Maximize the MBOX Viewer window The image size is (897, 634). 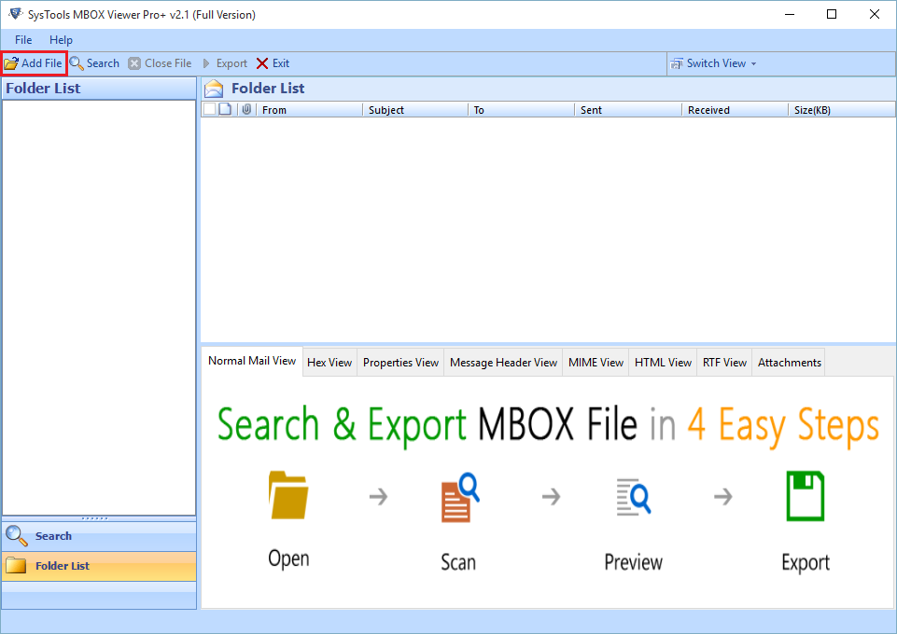tap(832, 14)
